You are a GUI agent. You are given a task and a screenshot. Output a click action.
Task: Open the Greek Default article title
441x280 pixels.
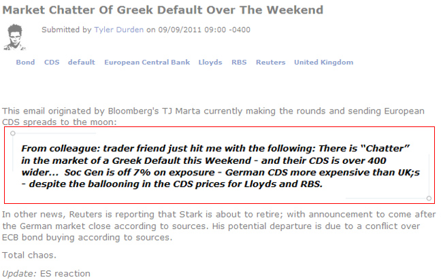163,10
